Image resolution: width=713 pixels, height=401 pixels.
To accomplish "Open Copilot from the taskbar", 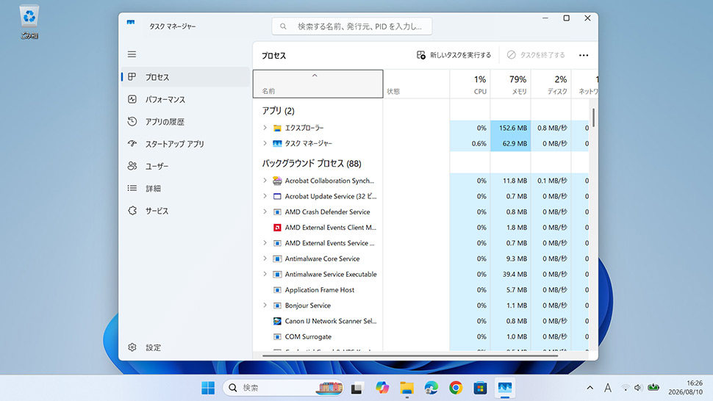I will [382, 388].
